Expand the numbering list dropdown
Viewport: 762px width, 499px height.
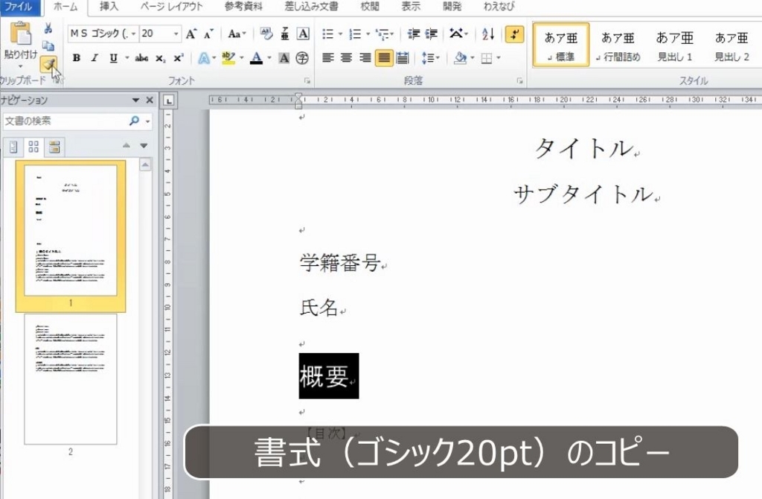coord(368,34)
